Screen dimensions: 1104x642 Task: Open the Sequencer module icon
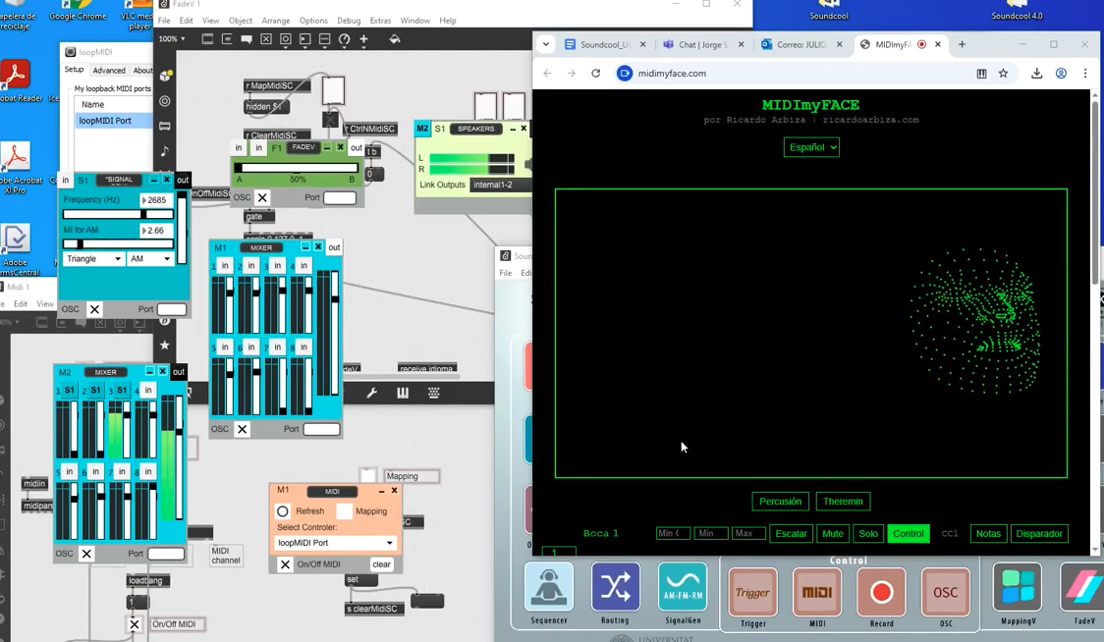549,588
